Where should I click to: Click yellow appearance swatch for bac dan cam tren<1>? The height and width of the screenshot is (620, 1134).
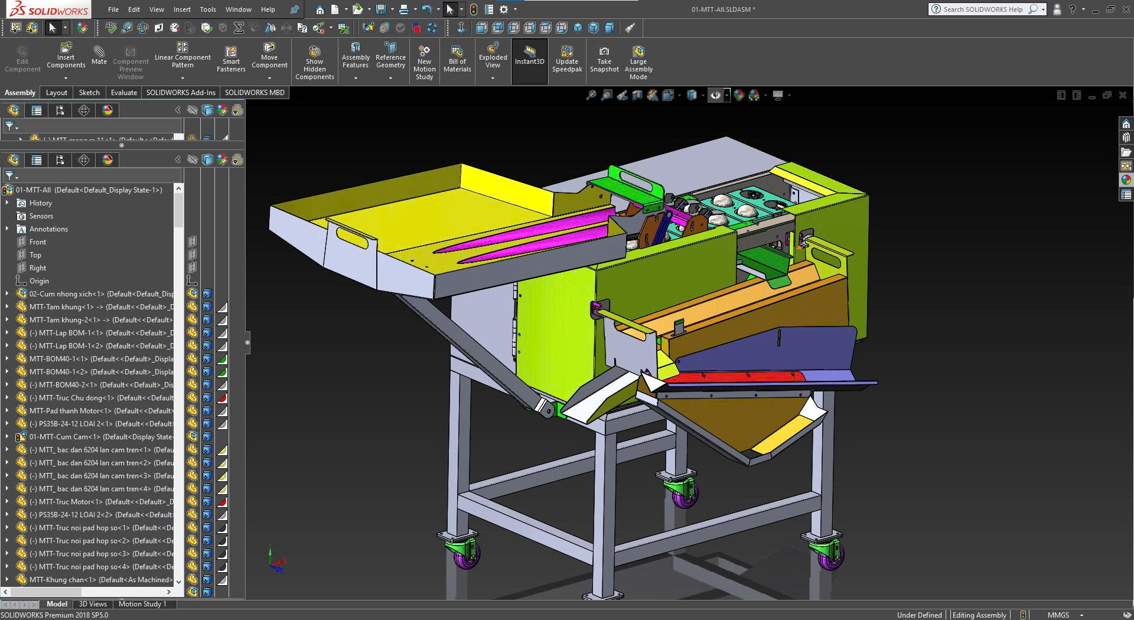pos(222,450)
